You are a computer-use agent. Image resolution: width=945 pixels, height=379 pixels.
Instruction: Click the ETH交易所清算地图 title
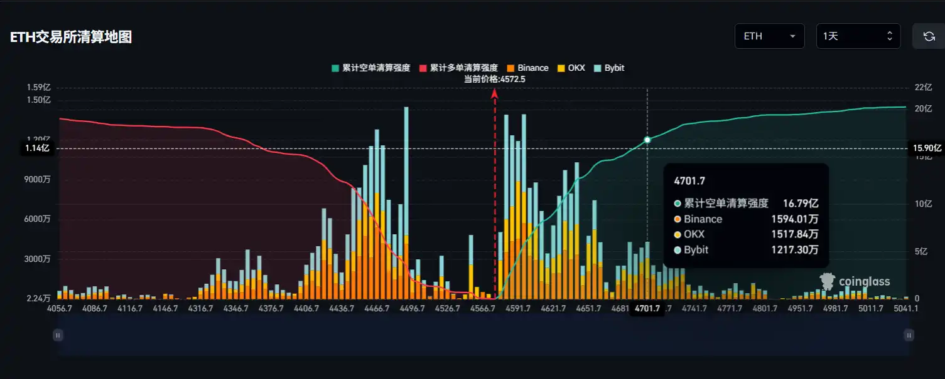[x=71, y=37]
